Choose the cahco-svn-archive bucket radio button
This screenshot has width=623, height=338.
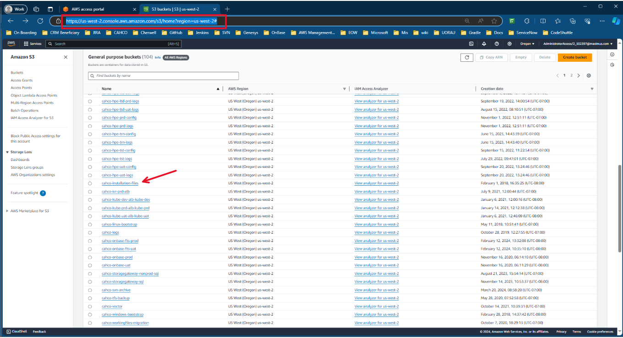(90, 290)
